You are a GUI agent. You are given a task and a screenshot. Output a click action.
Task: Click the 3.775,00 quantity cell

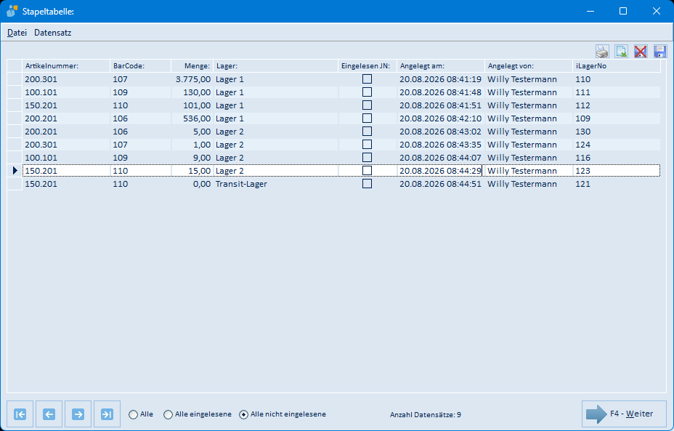click(x=193, y=79)
